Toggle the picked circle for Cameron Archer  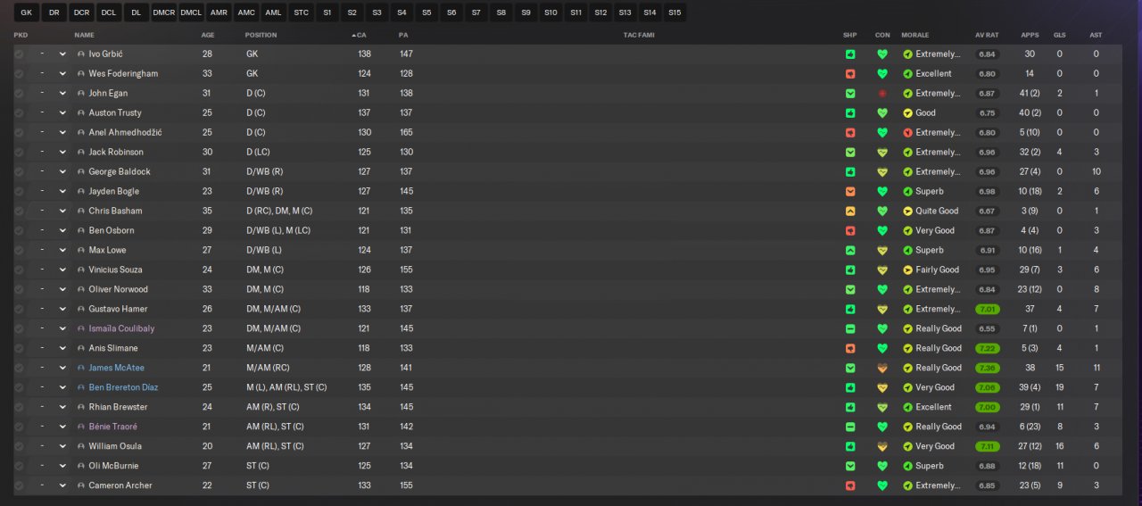coord(19,486)
